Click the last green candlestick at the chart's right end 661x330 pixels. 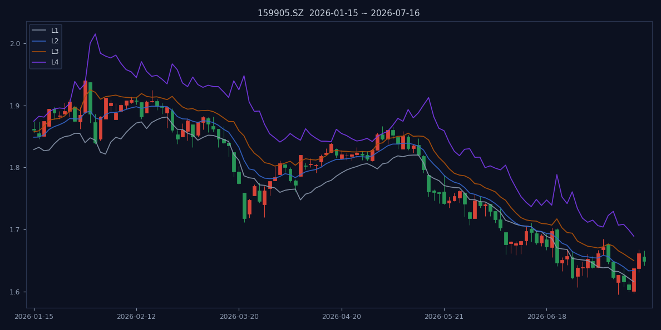644,259
